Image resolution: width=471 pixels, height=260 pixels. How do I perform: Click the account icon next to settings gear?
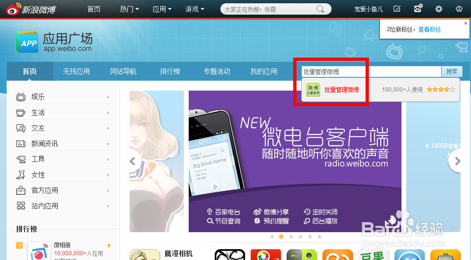459,9
